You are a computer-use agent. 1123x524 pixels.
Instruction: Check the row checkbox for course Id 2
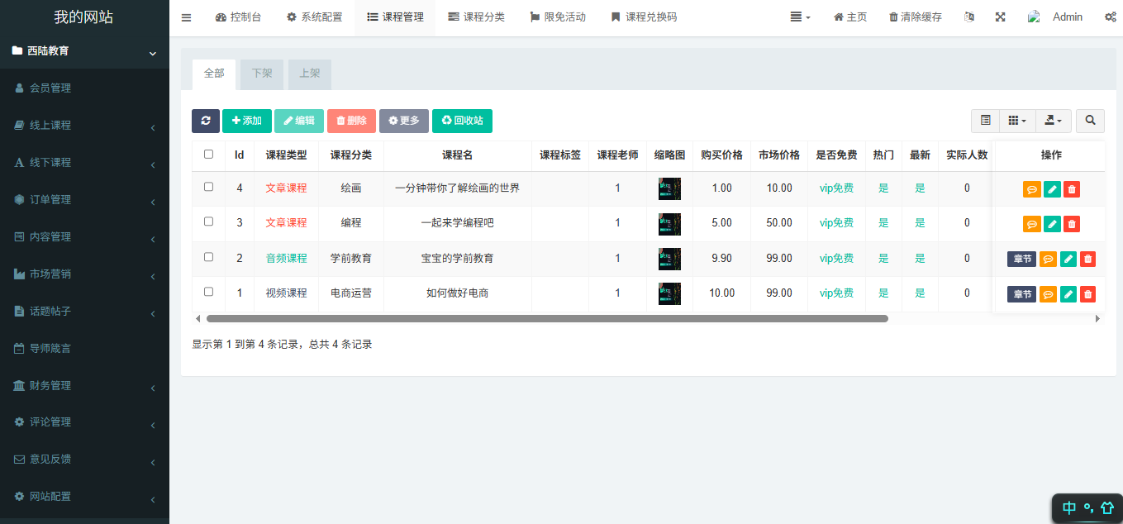coord(209,258)
